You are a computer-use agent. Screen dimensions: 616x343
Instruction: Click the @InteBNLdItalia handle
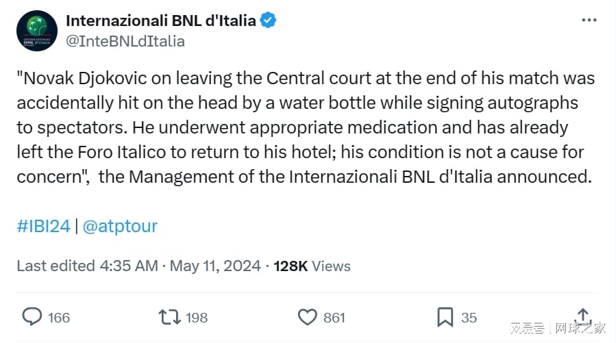click(x=125, y=41)
